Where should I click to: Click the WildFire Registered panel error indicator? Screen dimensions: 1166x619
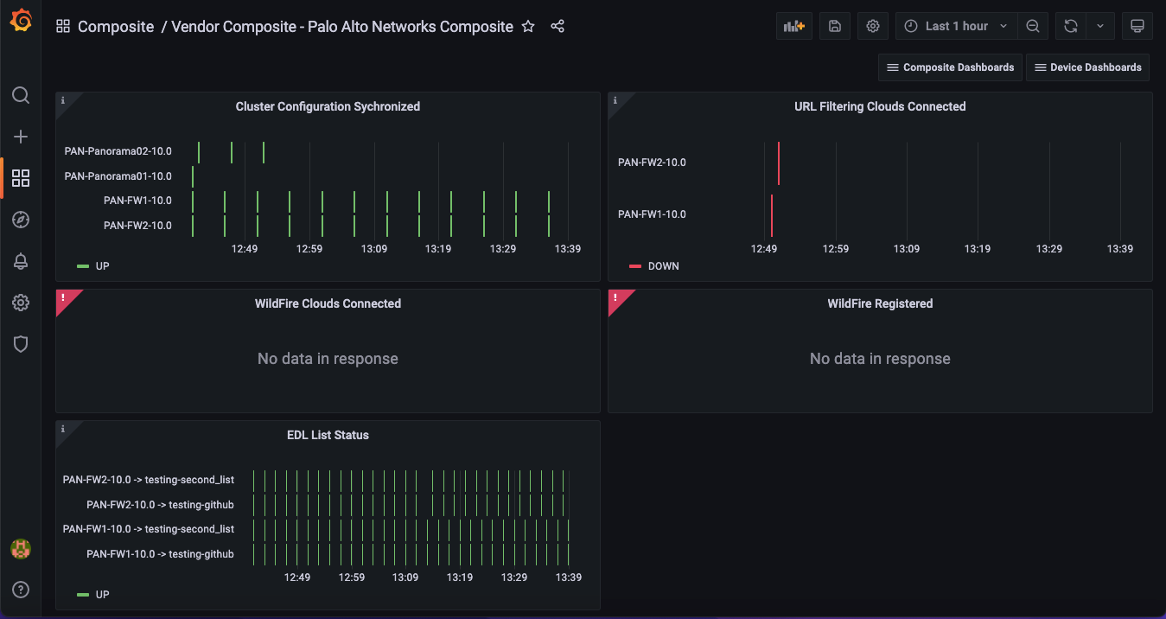click(617, 297)
